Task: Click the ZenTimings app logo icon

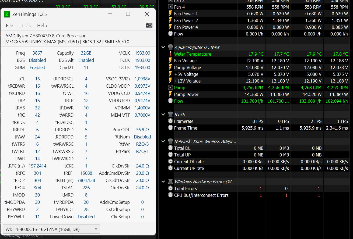Action: click(x=7, y=14)
